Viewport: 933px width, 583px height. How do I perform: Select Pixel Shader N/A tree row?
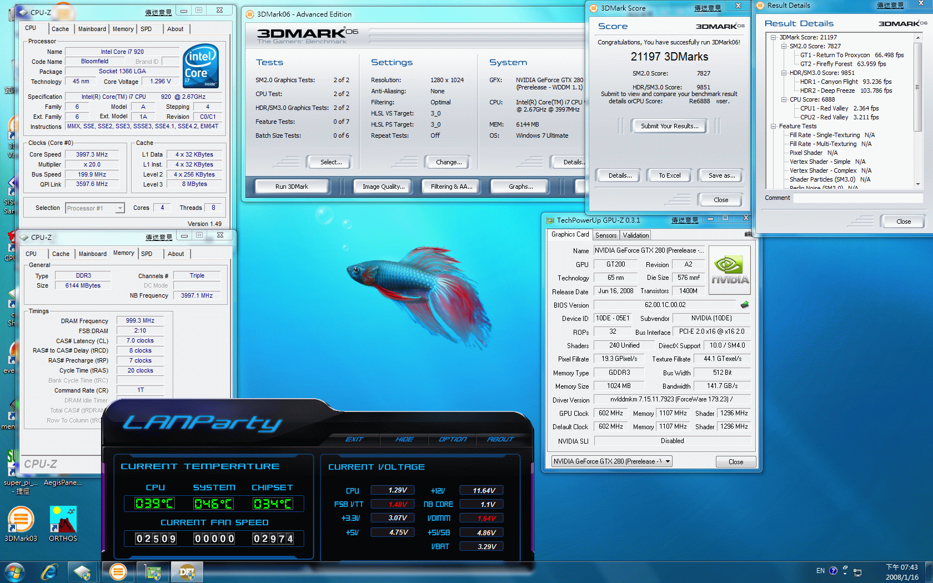click(x=813, y=153)
